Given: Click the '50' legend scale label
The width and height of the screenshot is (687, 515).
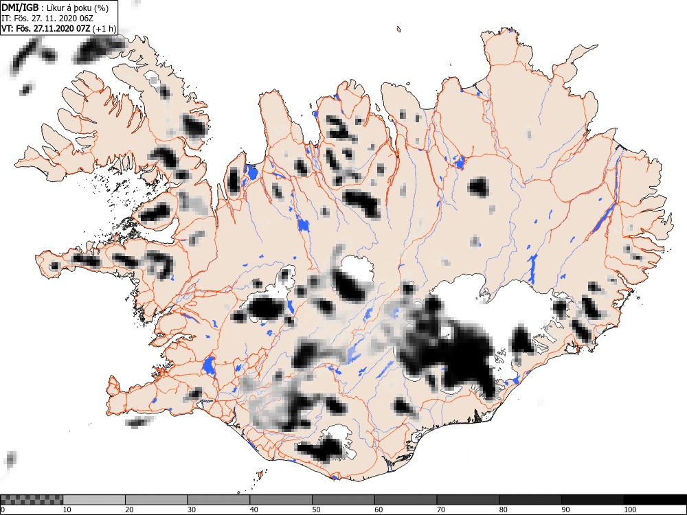Looking at the screenshot, I should click(316, 510).
